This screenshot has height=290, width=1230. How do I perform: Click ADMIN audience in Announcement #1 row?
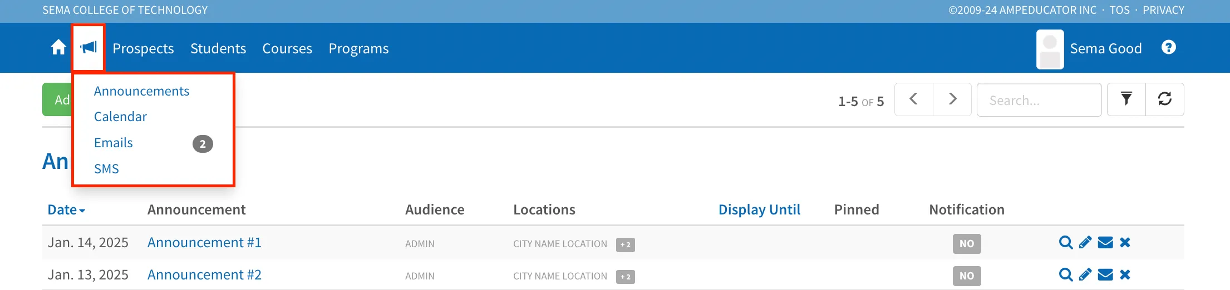(420, 244)
